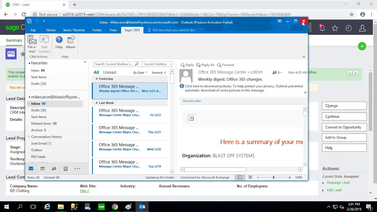Click Reassign Lead link in CRM
The height and width of the screenshot is (212, 377).
[338, 183]
